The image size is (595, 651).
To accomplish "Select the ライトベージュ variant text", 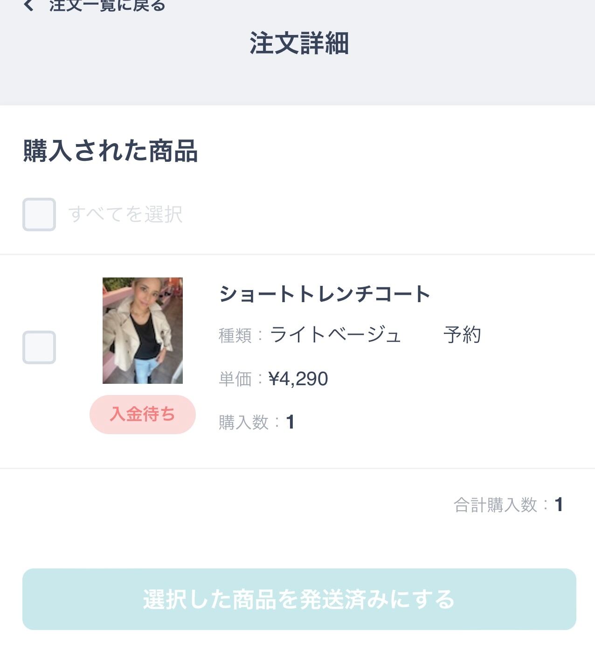I will [335, 335].
